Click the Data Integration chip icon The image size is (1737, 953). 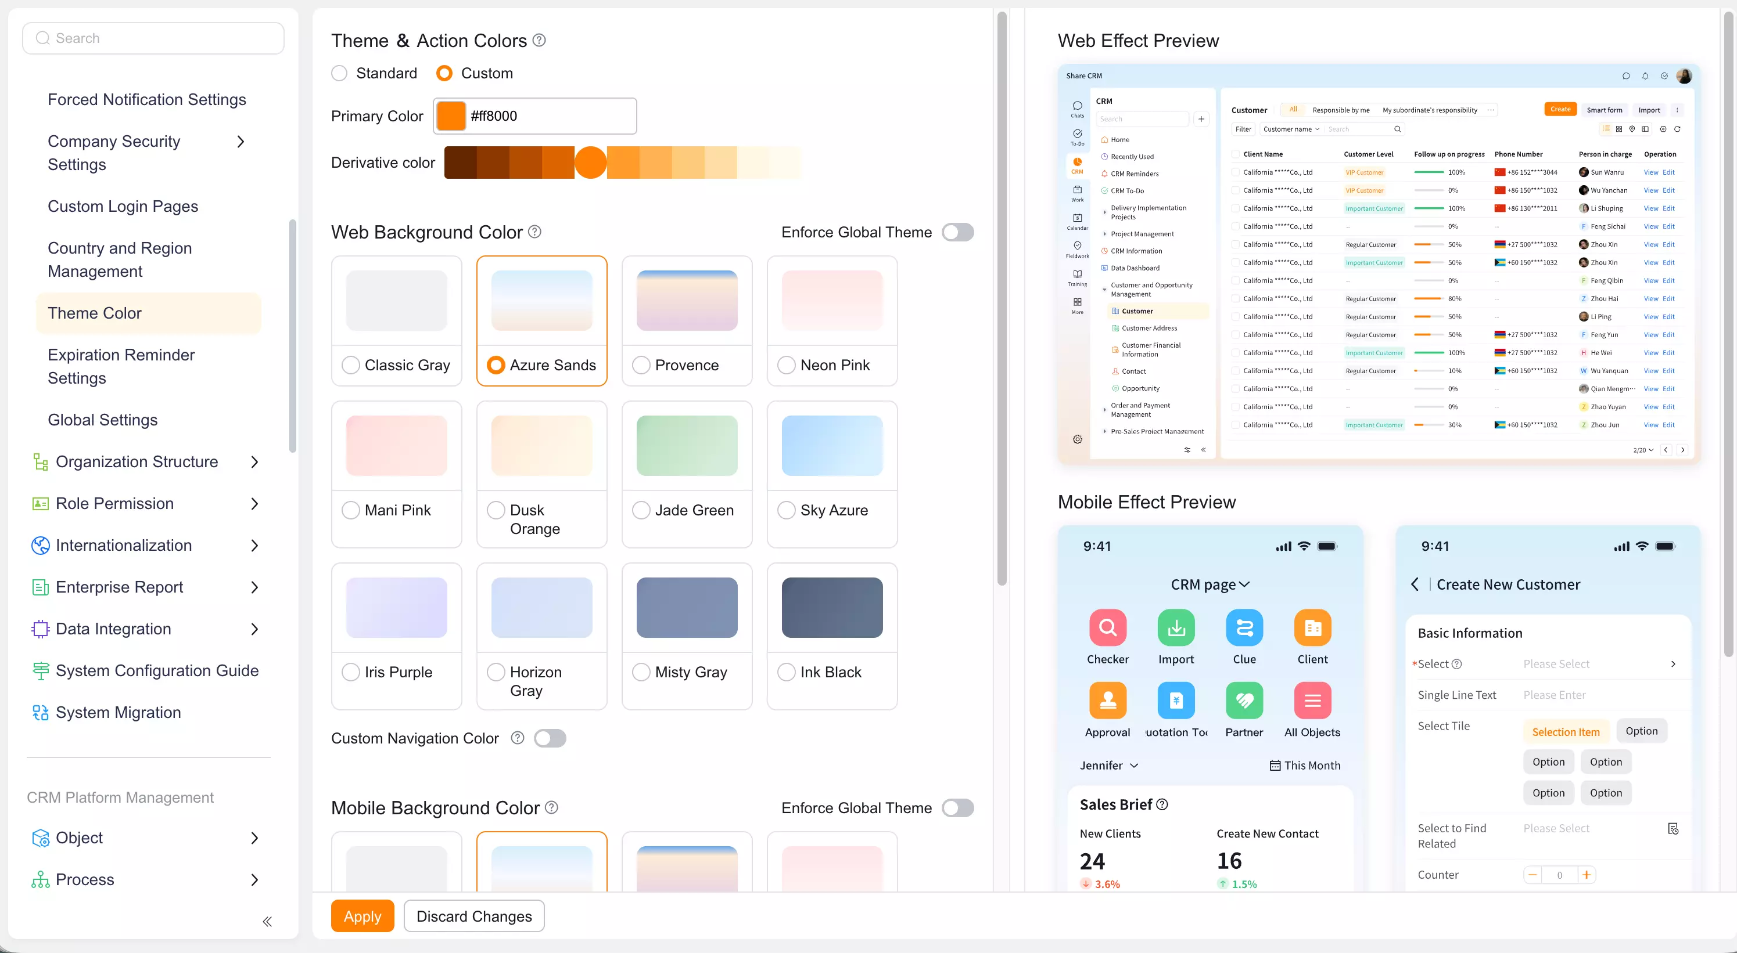41,629
